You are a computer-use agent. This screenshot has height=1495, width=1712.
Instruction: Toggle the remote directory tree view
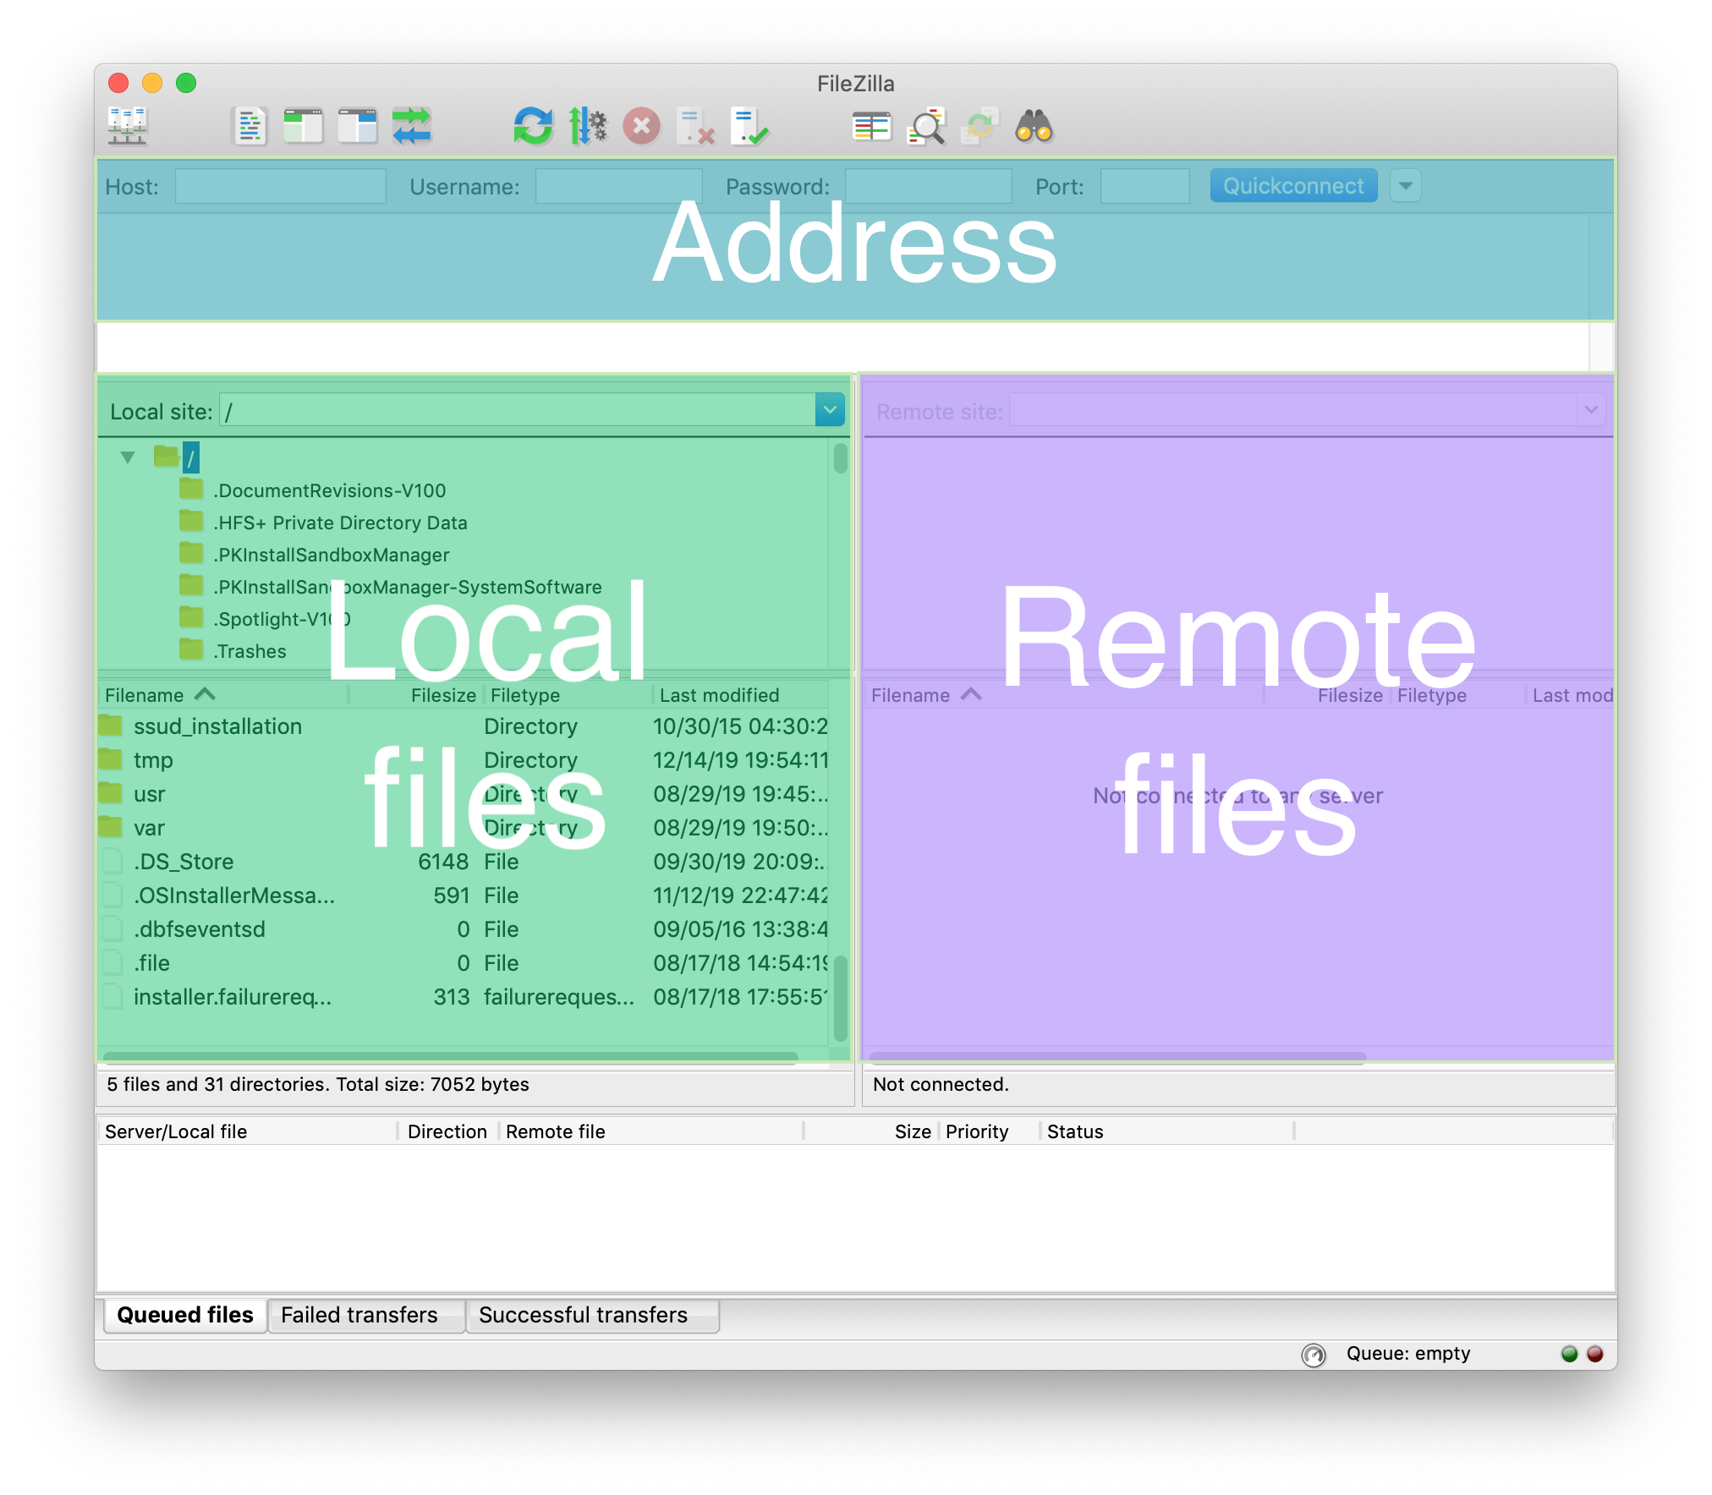[x=358, y=127]
